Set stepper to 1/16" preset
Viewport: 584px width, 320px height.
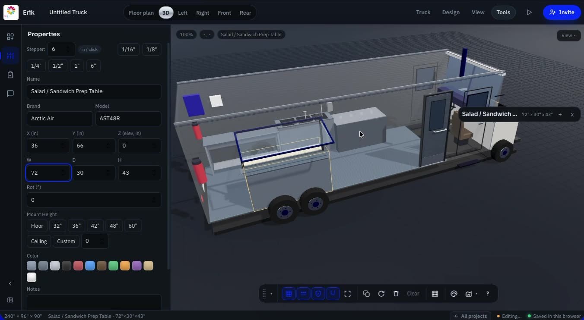pyautogui.click(x=128, y=50)
